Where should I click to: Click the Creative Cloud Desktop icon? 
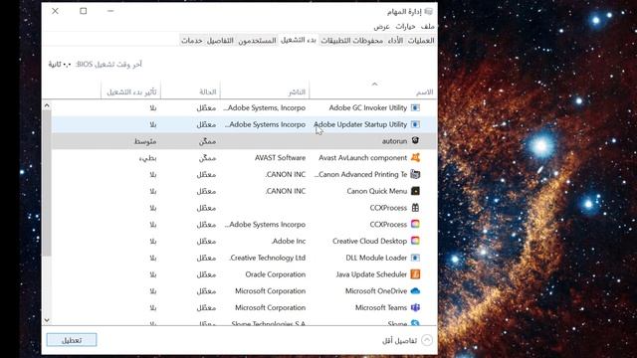pyautogui.click(x=415, y=241)
